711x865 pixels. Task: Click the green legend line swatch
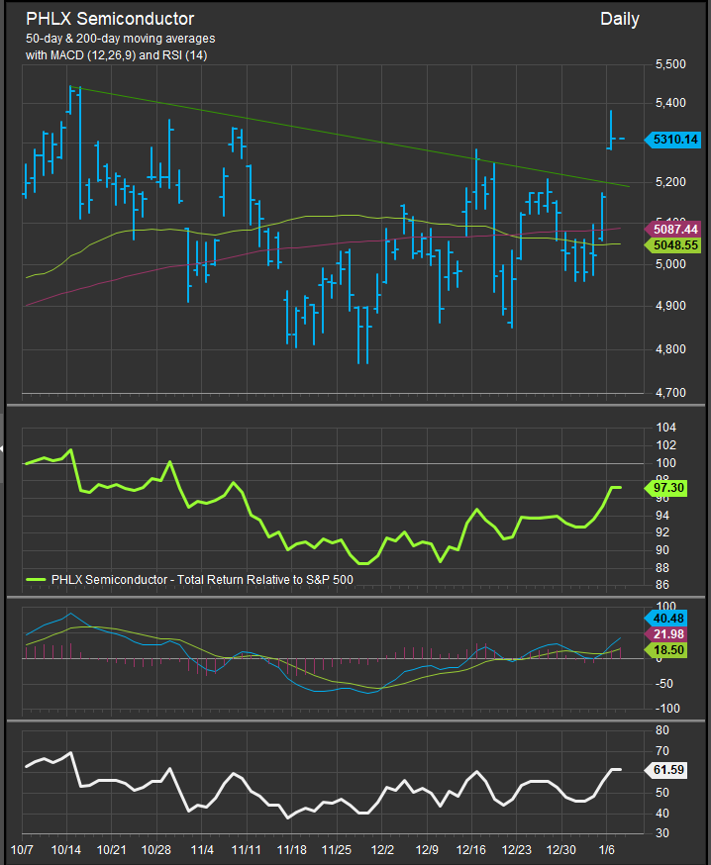point(36,580)
